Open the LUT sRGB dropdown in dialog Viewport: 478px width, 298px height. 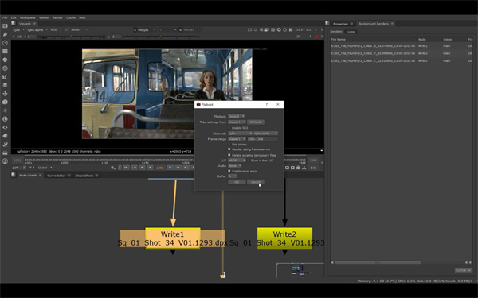pyautogui.click(x=237, y=161)
